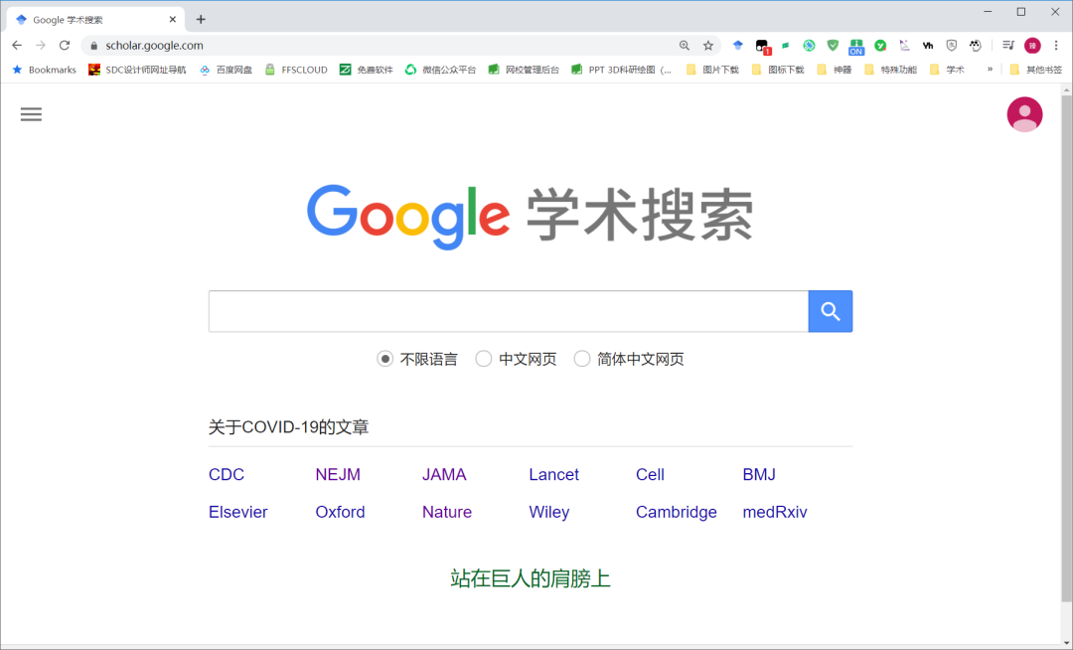Open the Lancet COVID-19 link
This screenshot has height=650, width=1073.
(x=553, y=474)
